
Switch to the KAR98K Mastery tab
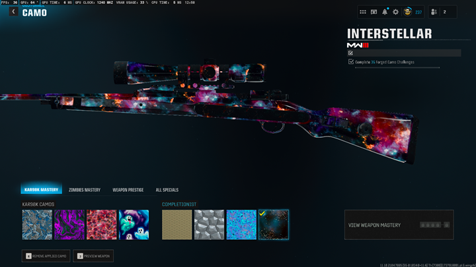coord(41,190)
